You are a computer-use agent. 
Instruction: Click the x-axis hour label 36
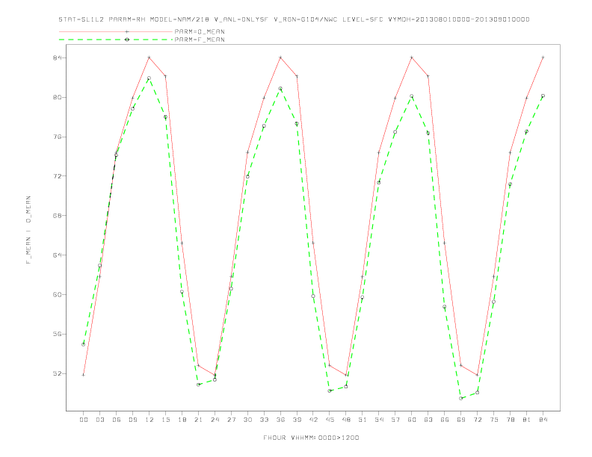tap(280, 420)
